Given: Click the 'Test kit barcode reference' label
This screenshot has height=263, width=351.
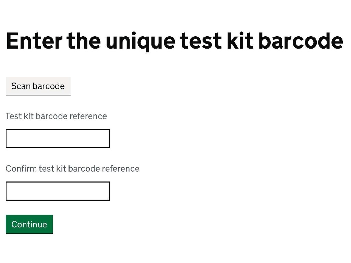Looking at the screenshot, I should point(56,116).
